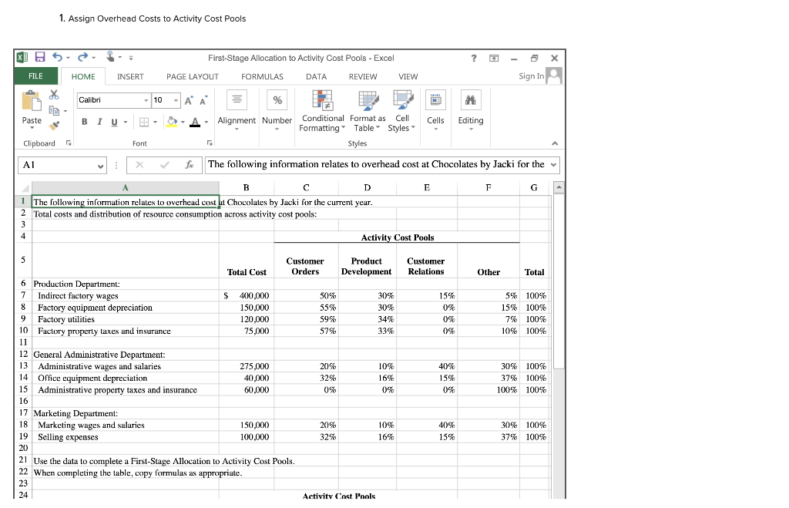Click the vertical scrollbar thumb
Screen dimensions: 789x508
559,281
